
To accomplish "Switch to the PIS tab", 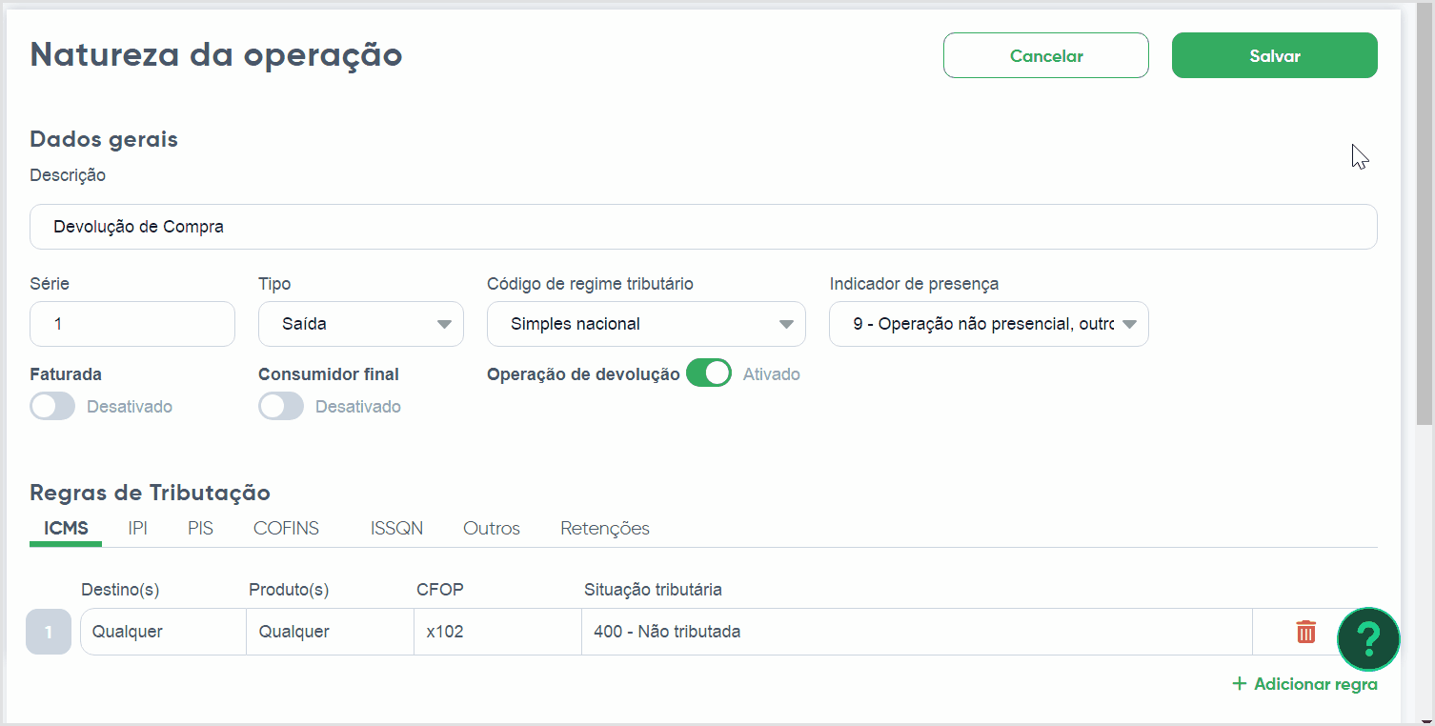I will pos(200,528).
